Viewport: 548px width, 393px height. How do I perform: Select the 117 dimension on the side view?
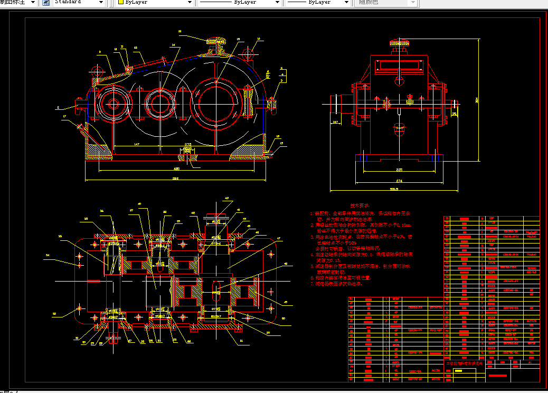[x=335, y=122]
